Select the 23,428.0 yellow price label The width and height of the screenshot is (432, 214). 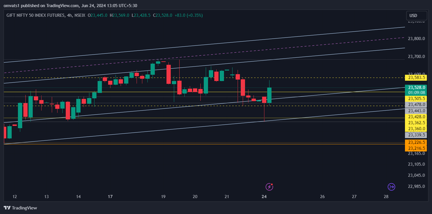[x=417, y=117]
